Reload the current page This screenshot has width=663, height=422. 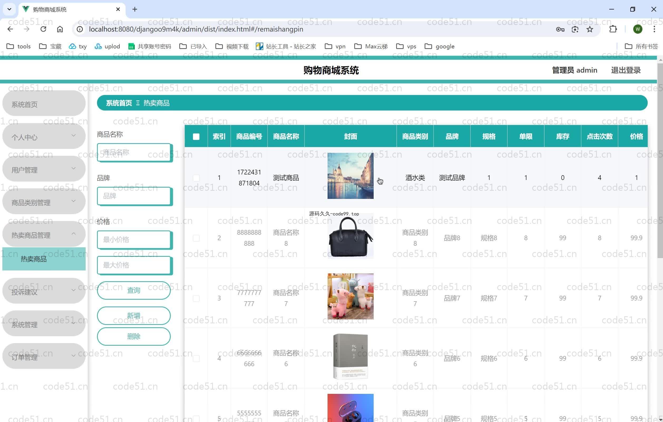[x=43, y=29]
